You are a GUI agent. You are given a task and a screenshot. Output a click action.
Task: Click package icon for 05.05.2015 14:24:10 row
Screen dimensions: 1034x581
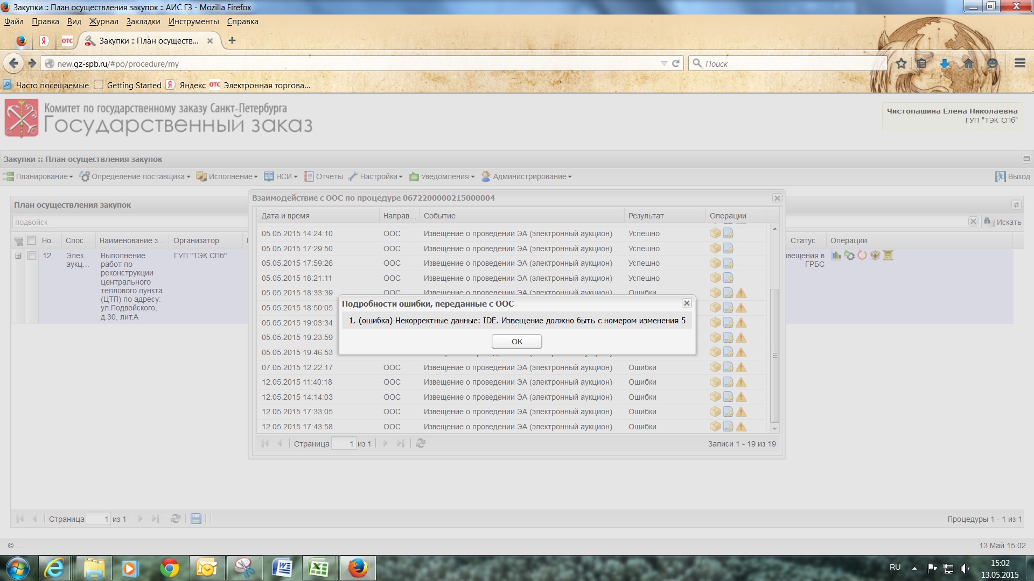pyautogui.click(x=715, y=233)
